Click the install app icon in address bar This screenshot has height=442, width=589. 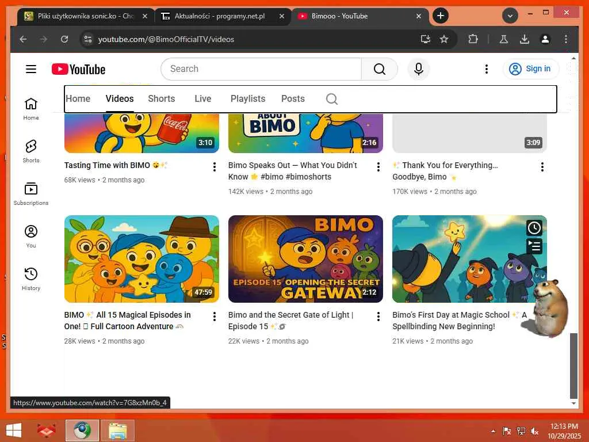425,39
